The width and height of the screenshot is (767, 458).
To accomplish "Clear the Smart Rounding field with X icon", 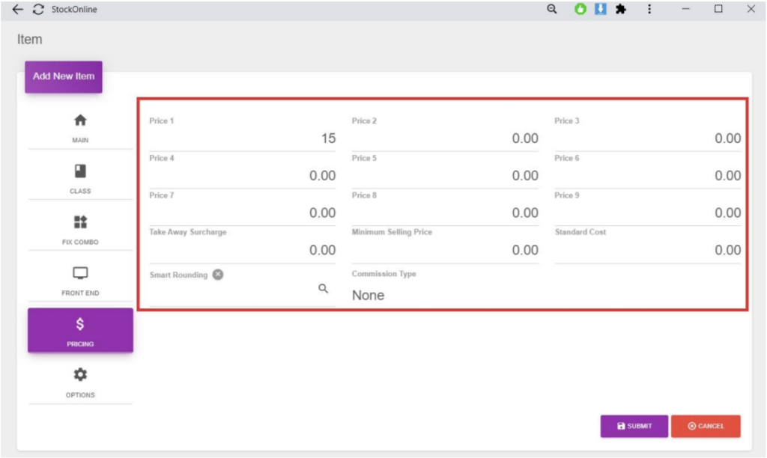I will coord(217,275).
